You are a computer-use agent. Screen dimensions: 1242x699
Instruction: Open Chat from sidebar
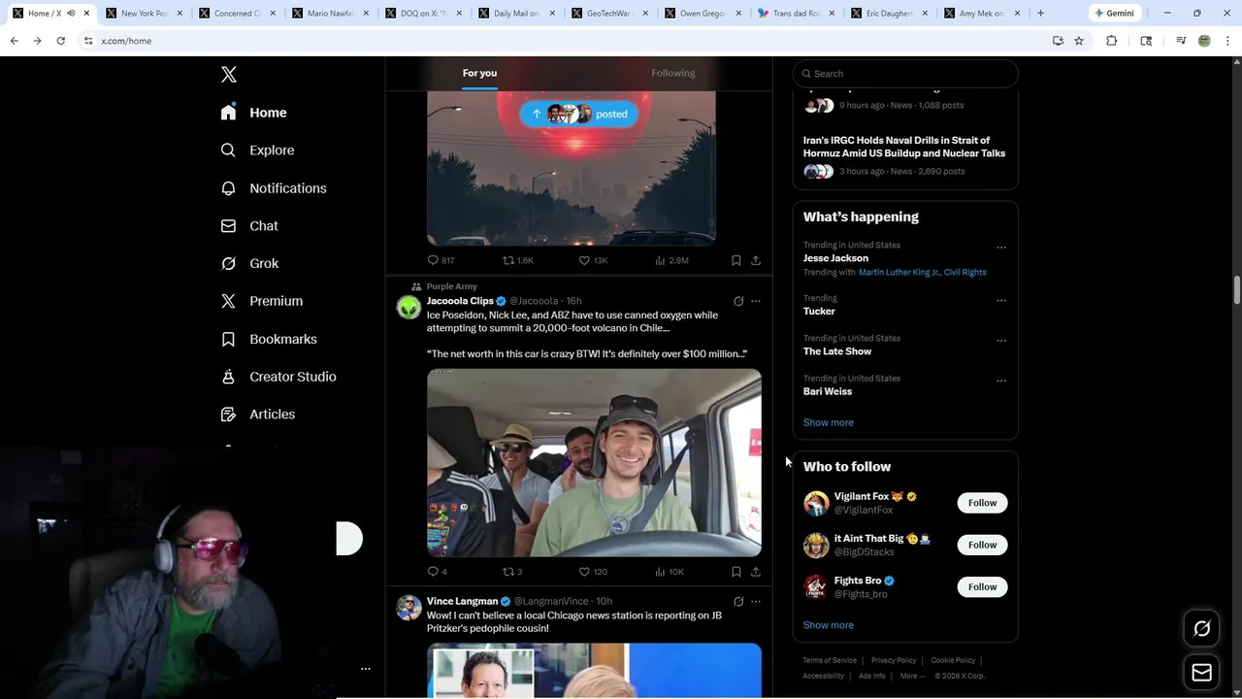[249, 226]
